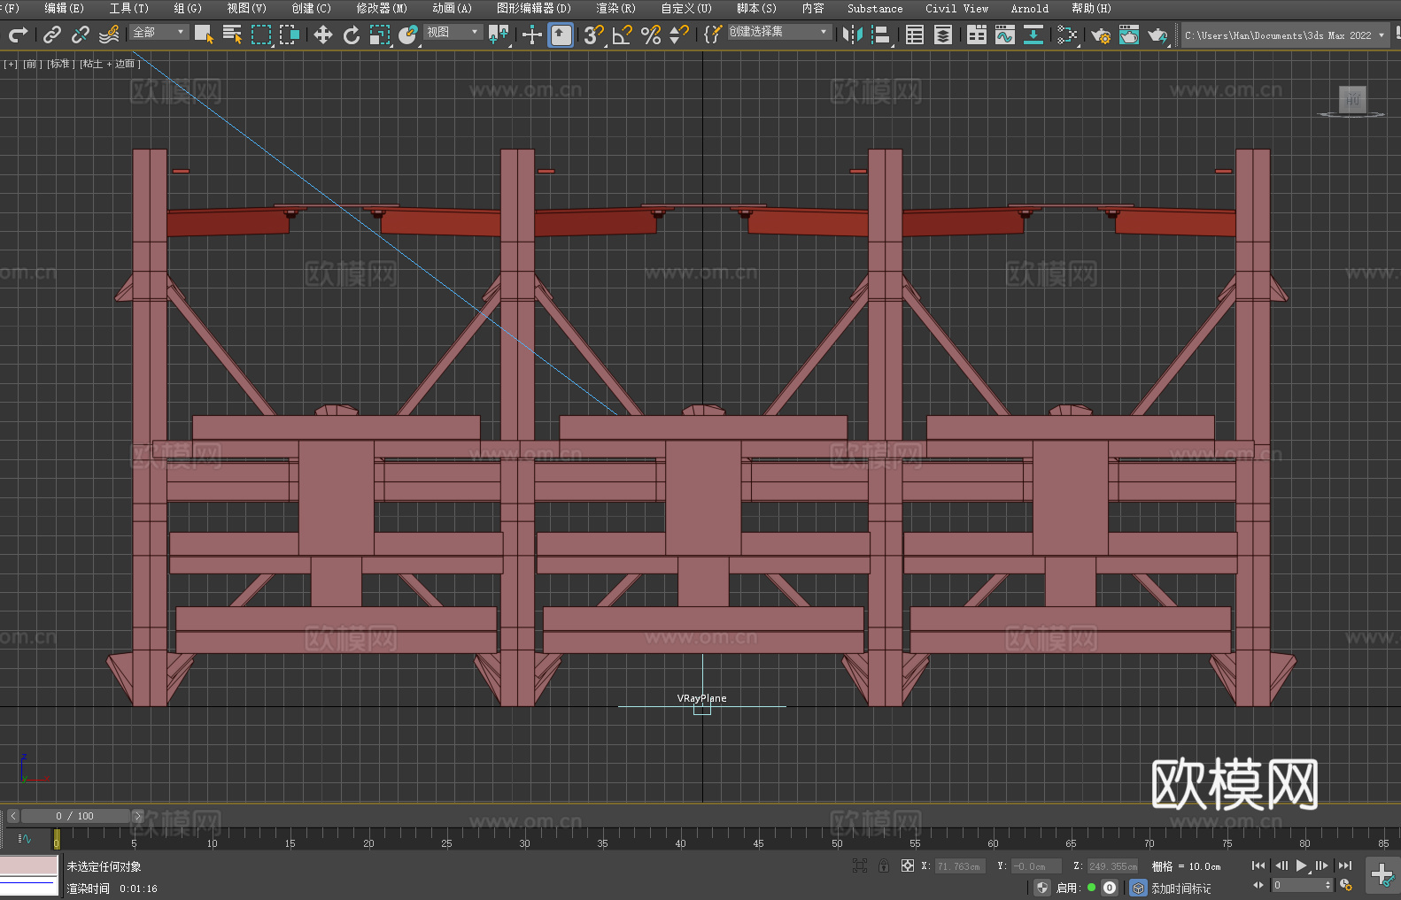Toggle Select and Manipulate crosshair

pyautogui.click(x=532, y=35)
